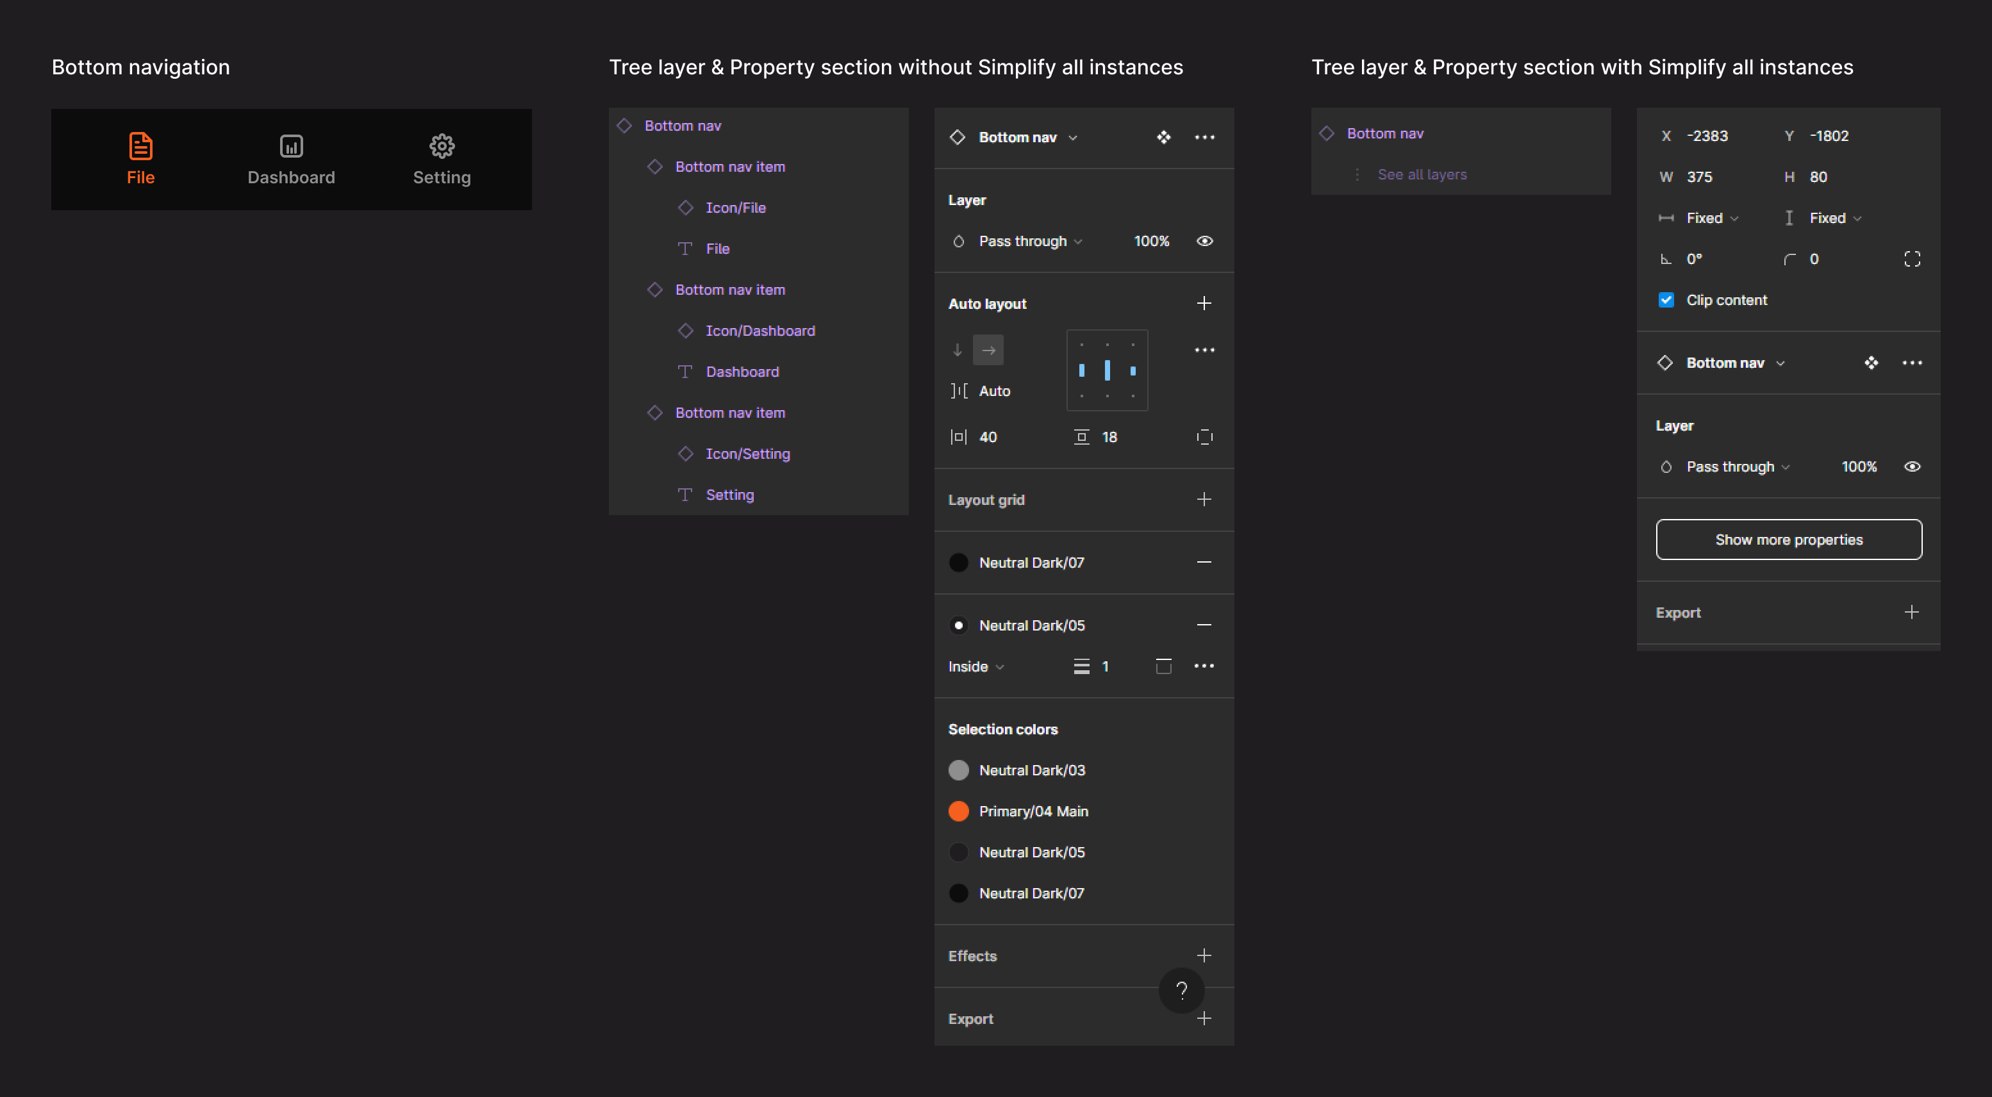This screenshot has height=1097, width=1992.
Task: Remove the Neutral Dark/05 stroke with minus icon
Action: (x=1204, y=625)
